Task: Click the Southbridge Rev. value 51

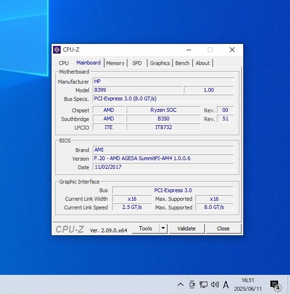Action: pos(226,119)
